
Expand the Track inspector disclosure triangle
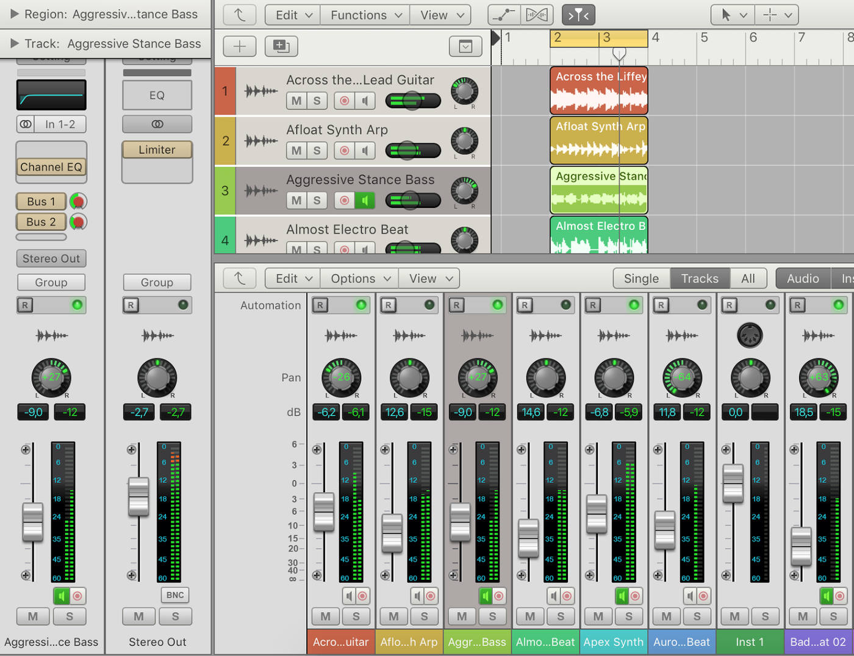(x=15, y=43)
